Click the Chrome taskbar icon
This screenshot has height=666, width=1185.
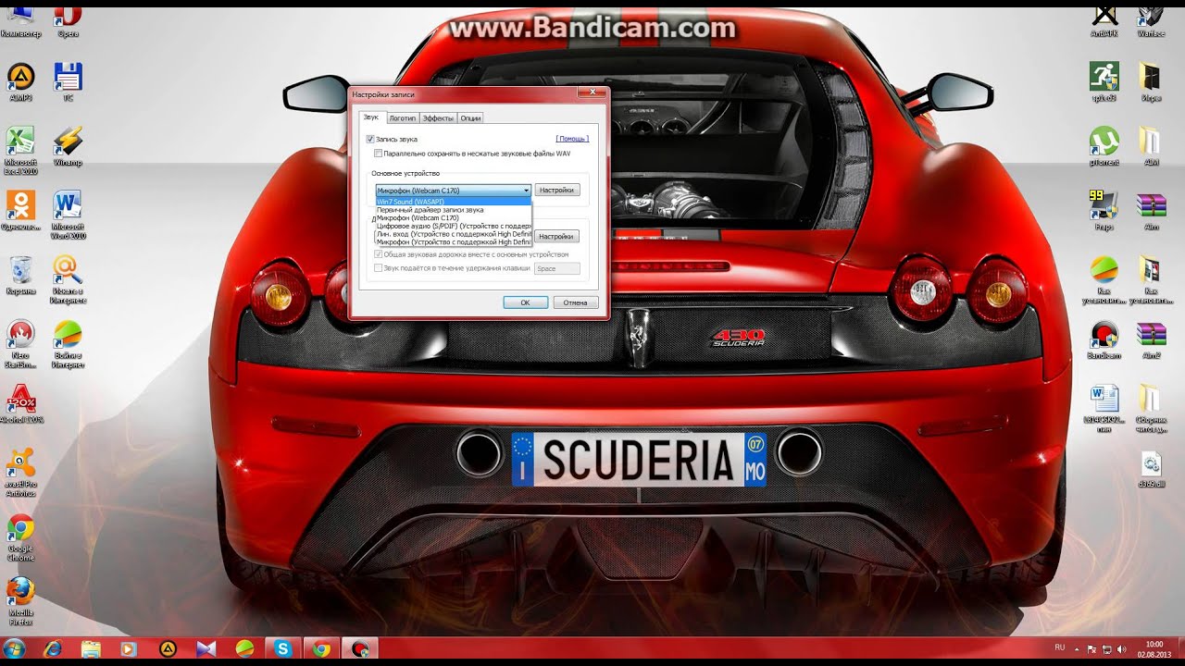(321, 649)
